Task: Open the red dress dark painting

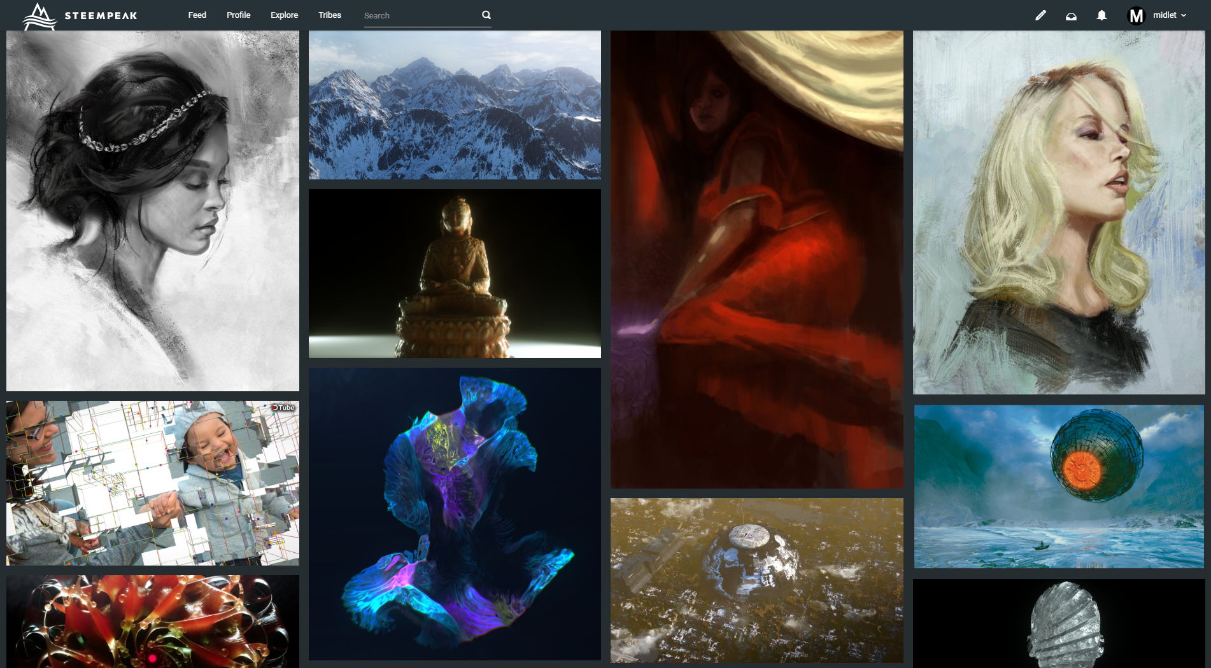Action: 757,260
